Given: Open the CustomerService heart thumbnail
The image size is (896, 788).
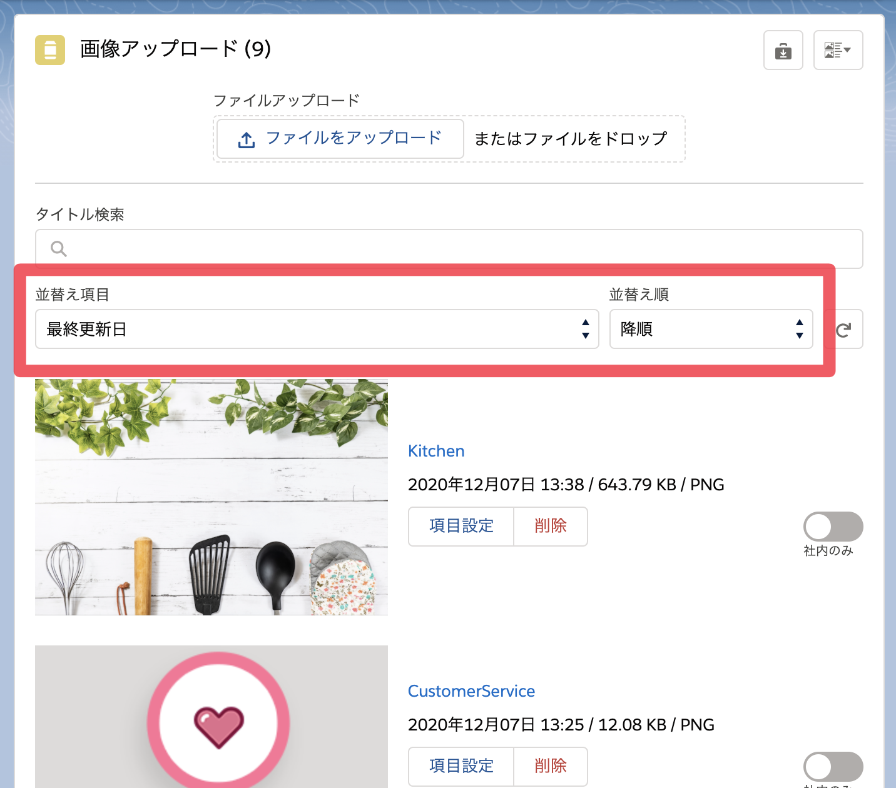Looking at the screenshot, I should click(211, 717).
